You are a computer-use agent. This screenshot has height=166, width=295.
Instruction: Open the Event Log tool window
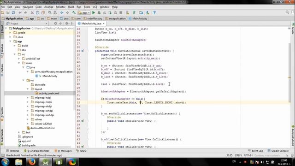pos(255,151)
